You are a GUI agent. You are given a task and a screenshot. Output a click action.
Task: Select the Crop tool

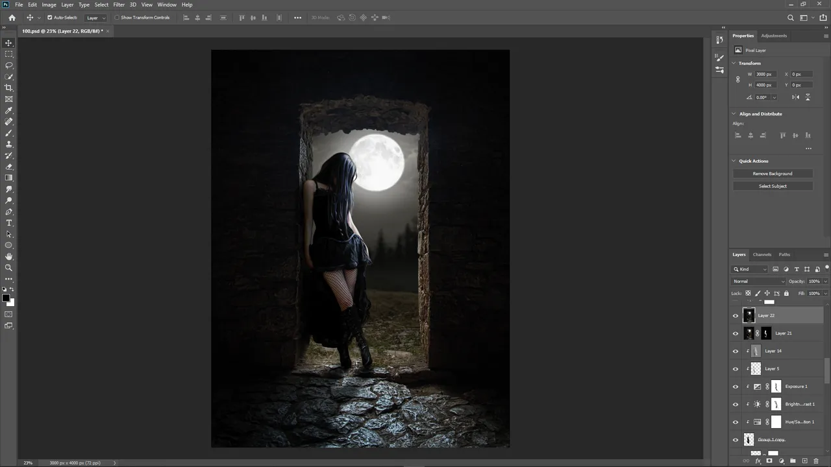[x=8, y=88]
